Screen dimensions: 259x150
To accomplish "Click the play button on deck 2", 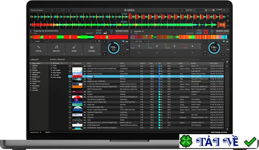I will click(205, 54).
